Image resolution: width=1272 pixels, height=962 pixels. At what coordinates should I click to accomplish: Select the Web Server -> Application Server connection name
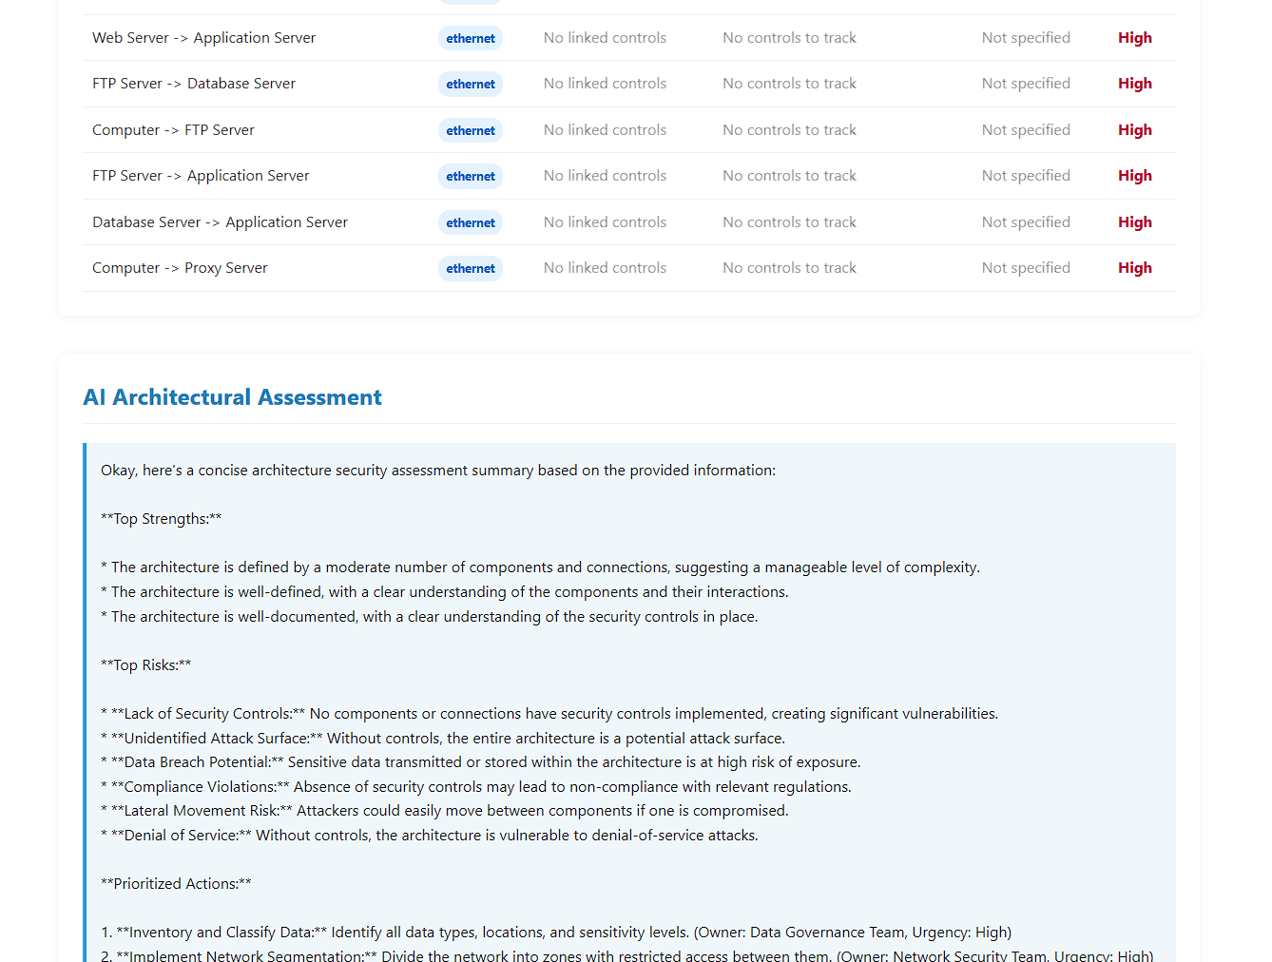pyautogui.click(x=203, y=37)
